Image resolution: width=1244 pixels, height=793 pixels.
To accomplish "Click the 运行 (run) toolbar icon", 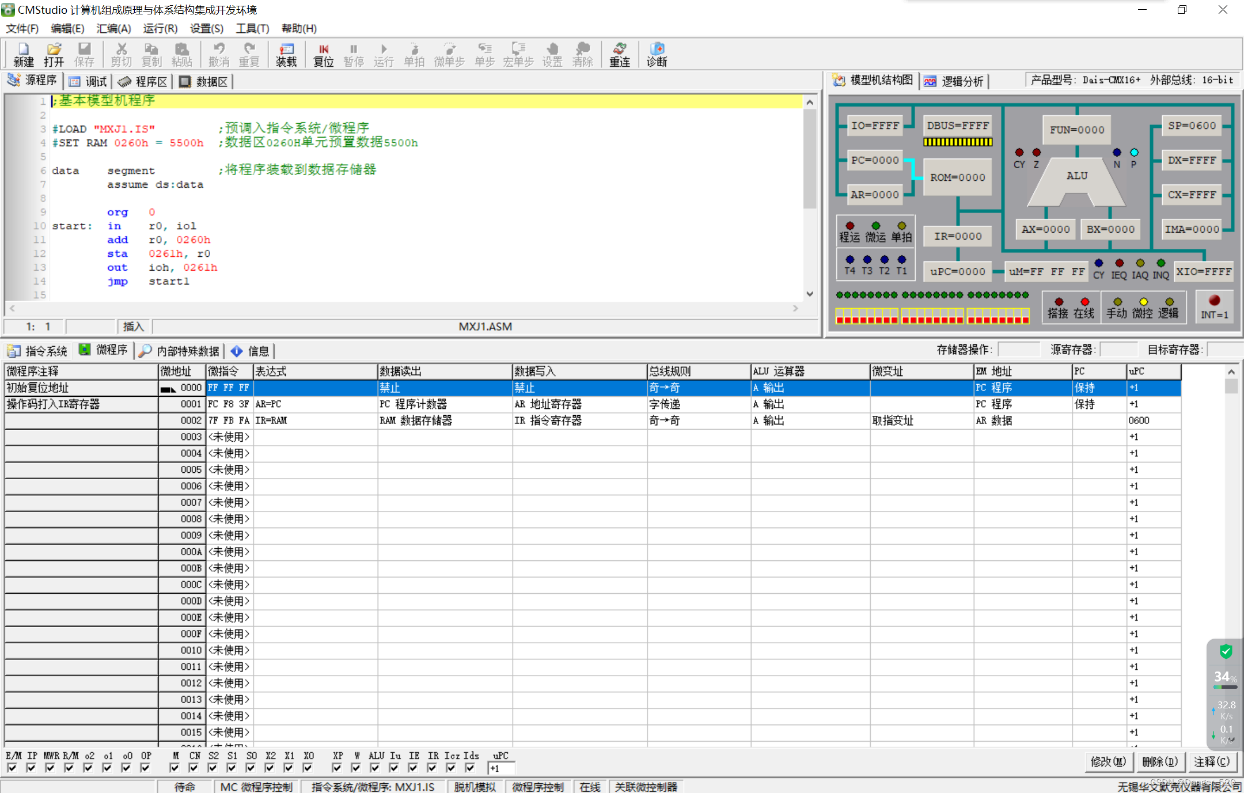I will [x=384, y=54].
